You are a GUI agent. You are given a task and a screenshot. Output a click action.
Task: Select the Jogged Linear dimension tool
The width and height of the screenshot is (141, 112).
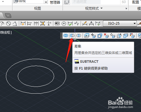[77, 23]
